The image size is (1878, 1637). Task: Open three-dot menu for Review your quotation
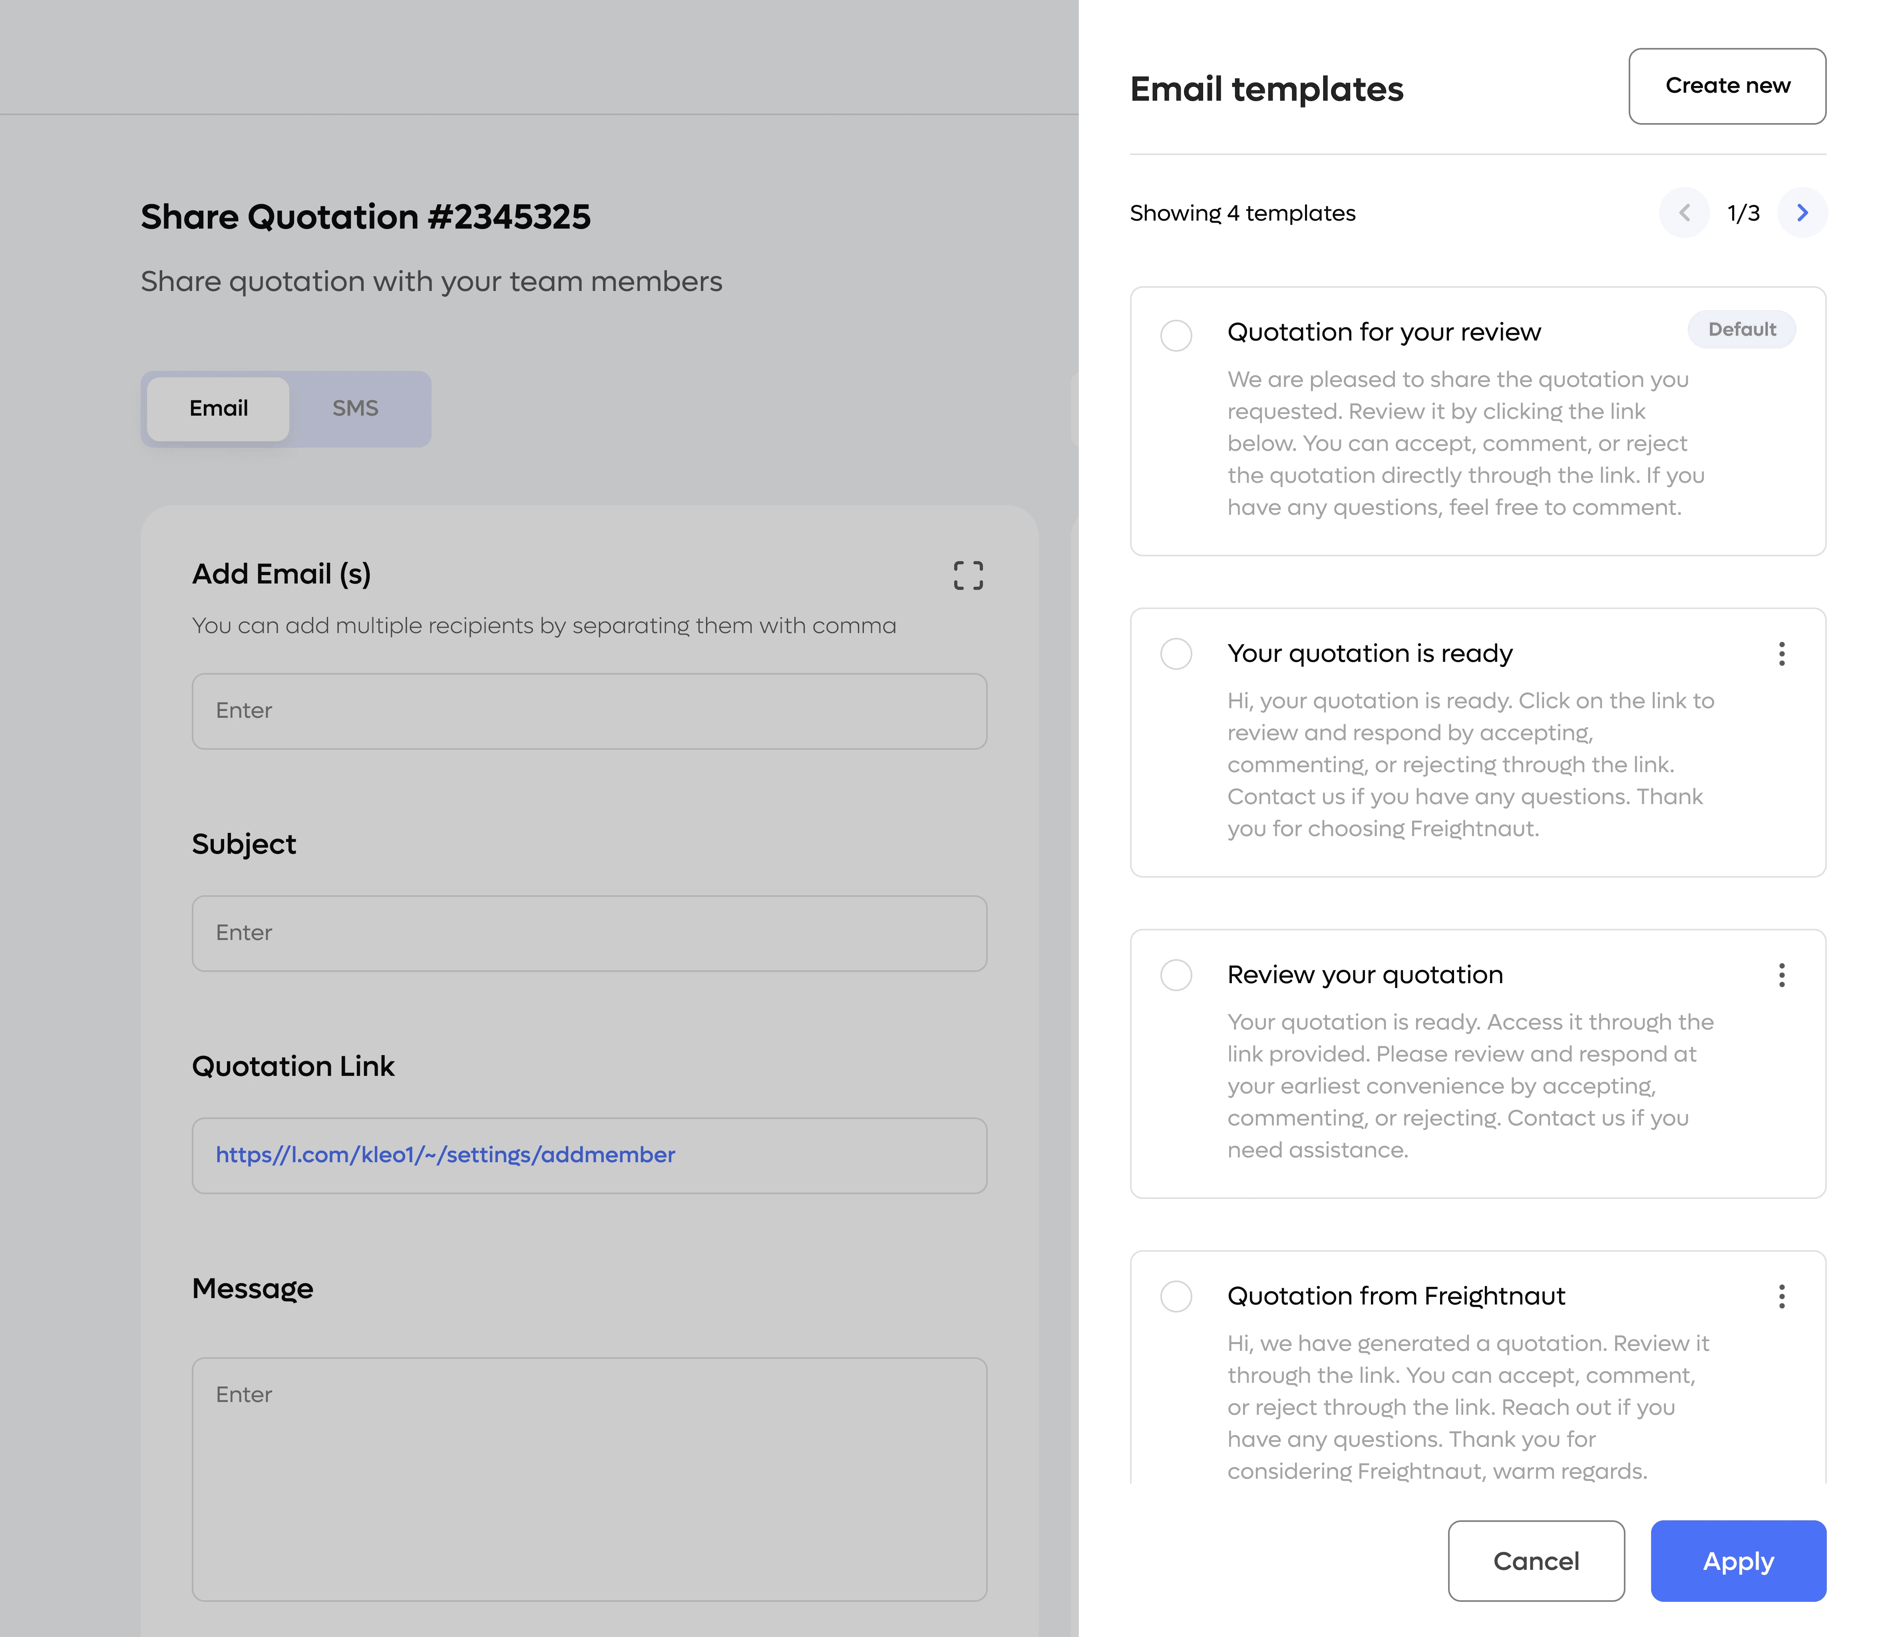1781,975
